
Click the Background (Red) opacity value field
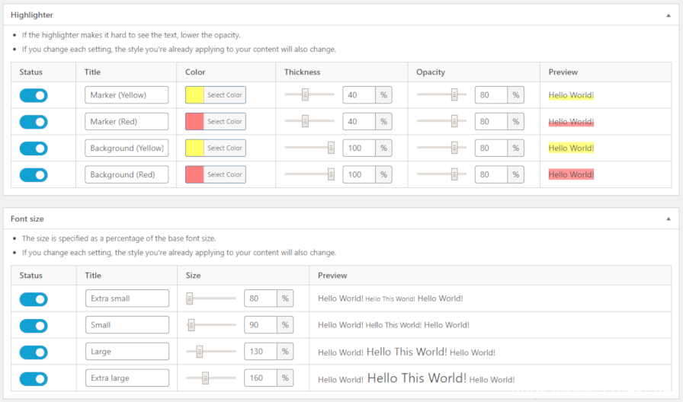[491, 174]
